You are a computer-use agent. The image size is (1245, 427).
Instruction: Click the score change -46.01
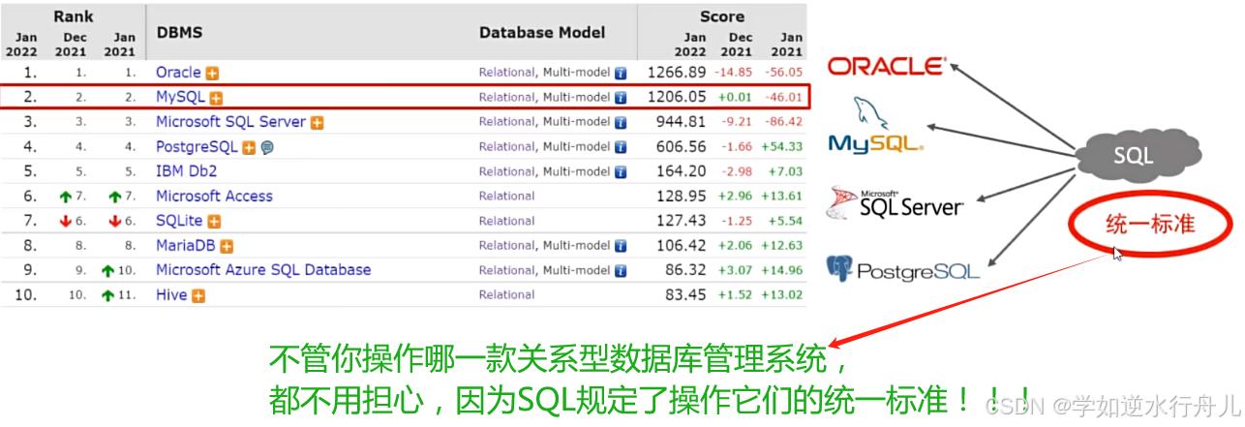(783, 98)
